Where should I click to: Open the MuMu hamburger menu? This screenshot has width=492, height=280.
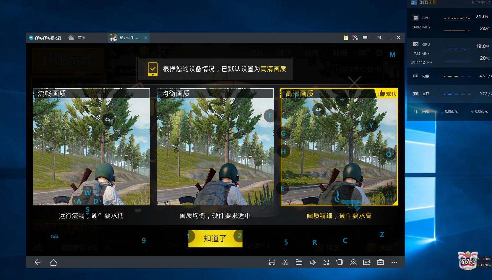click(x=365, y=38)
